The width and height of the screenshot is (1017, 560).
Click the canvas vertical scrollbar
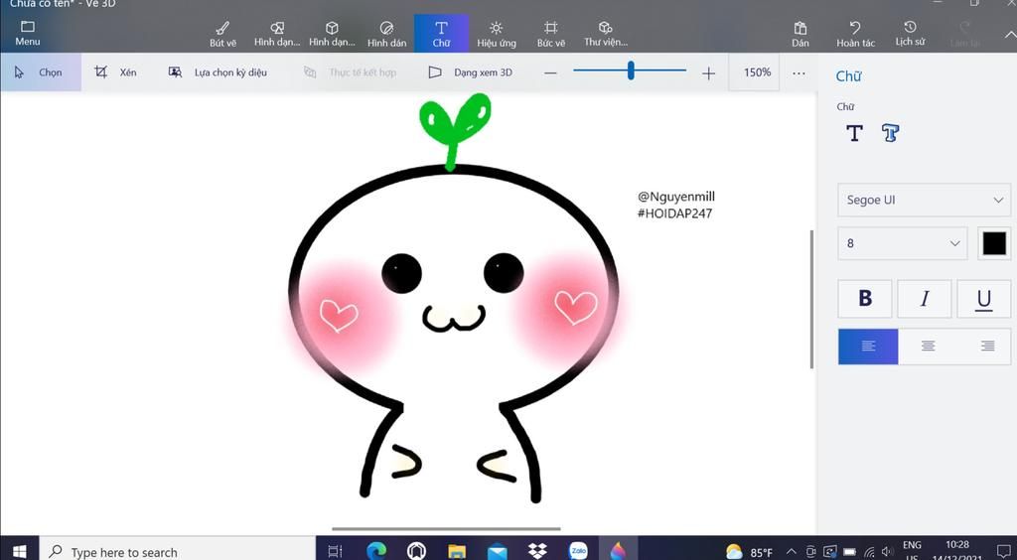click(811, 300)
